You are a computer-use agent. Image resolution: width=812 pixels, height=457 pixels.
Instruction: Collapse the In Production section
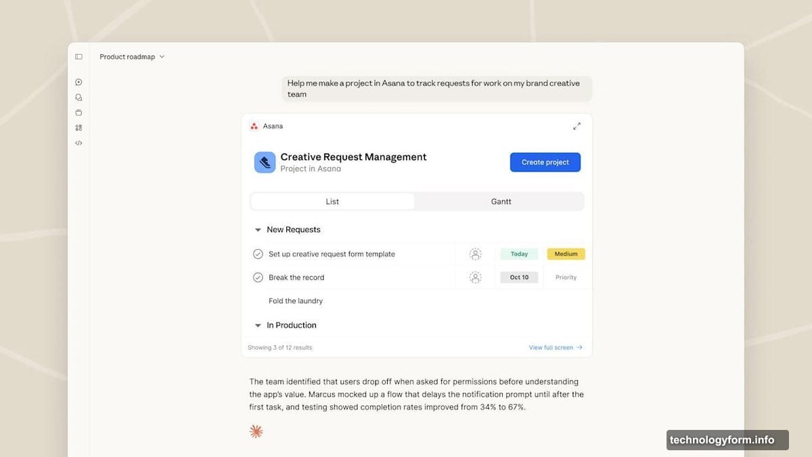click(258, 326)
